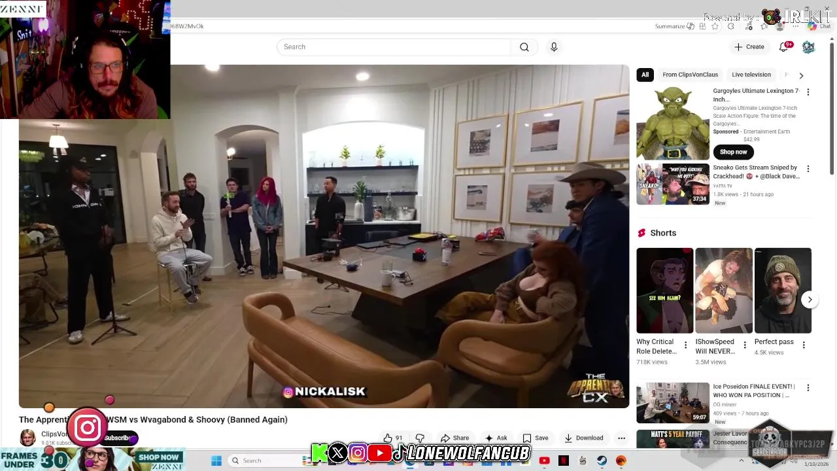
Task: Select the All filter chip
Action: tap(645, 75)
